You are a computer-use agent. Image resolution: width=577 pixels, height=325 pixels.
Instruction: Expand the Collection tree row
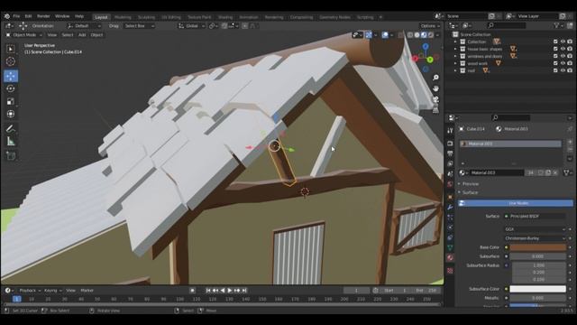tap(455, 42)
